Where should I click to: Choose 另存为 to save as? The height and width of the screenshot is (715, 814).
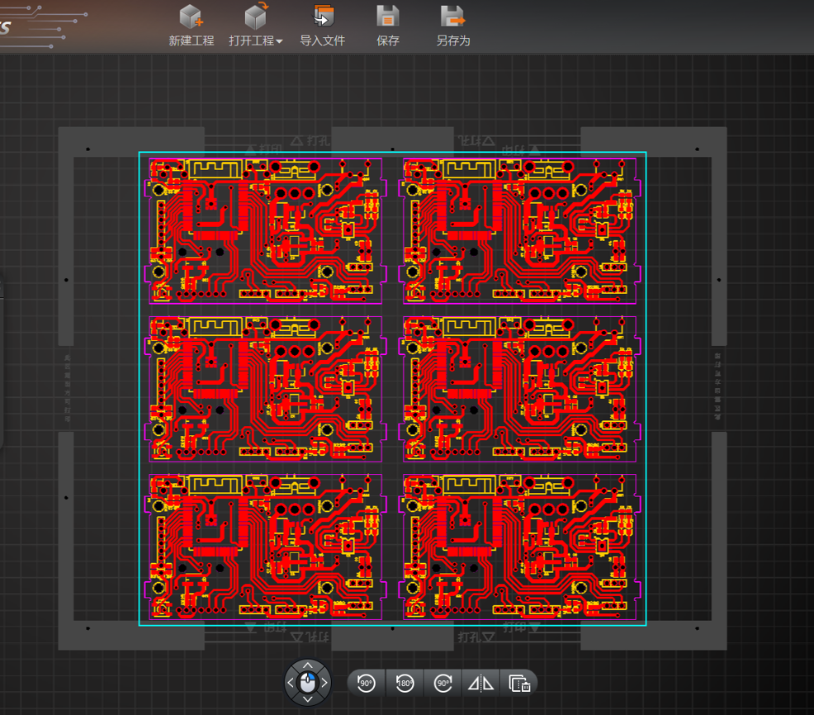click(452, 25)
